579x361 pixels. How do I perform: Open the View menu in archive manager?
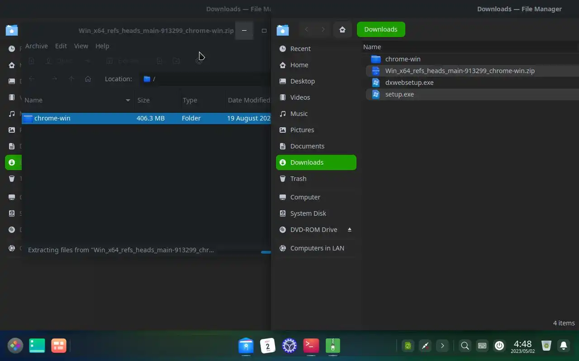pyautogui.click(x=81, y=46)
